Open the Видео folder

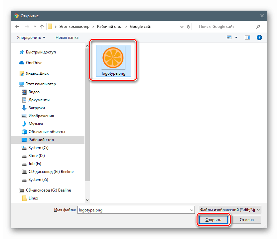pos(34,92)
